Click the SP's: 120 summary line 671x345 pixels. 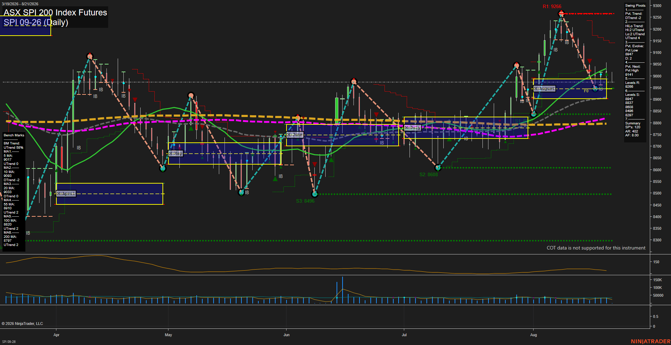(x=633, y=127)
